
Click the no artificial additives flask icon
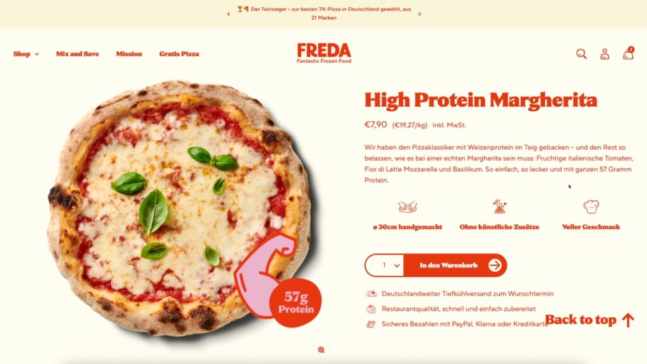499,207
